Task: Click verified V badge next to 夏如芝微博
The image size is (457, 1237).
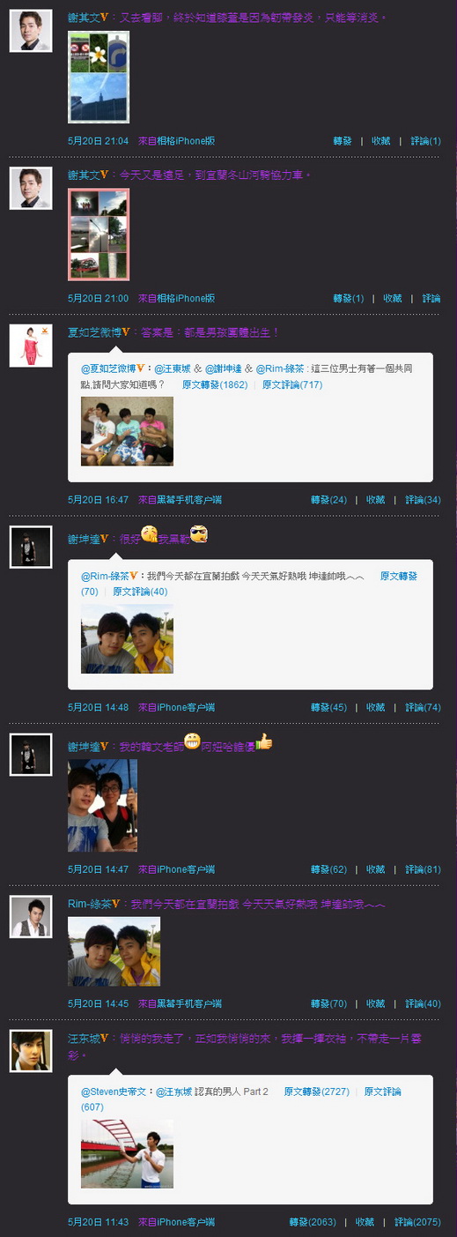Action: (126, 332)
